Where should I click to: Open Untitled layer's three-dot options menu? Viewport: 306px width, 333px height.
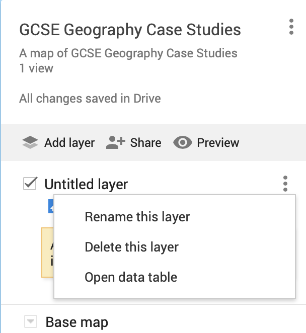click(x=285, y=184)
